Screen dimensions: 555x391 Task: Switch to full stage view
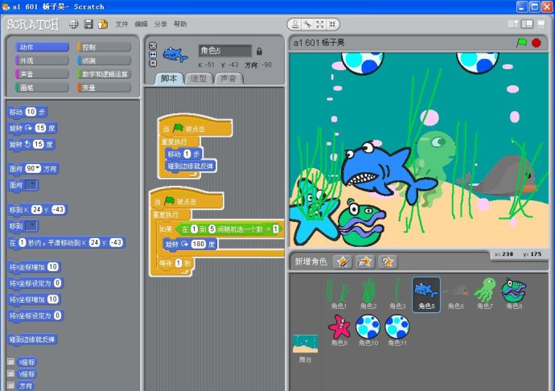[528, 24]
